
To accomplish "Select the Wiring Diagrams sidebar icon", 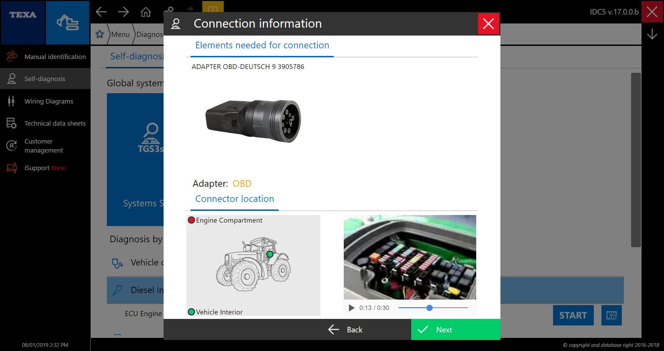I will [11, 101].
